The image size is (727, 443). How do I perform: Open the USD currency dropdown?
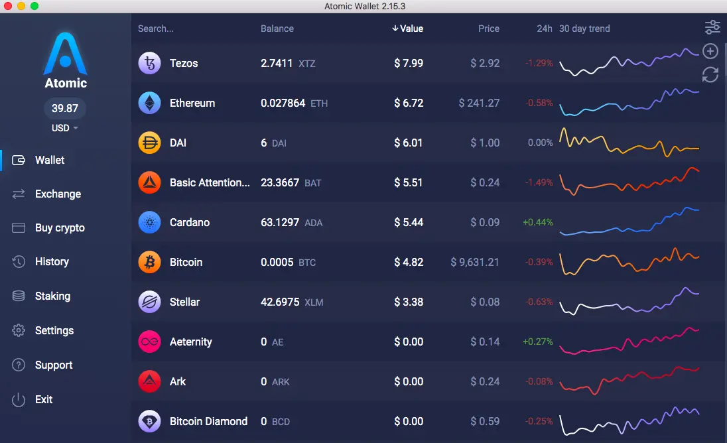click(64, 128)
